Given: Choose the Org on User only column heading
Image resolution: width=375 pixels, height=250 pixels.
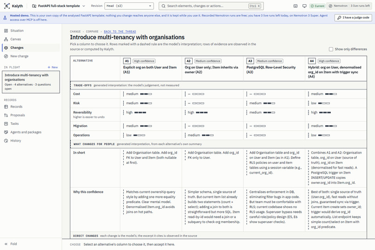Looking at the screenshot, I should [211, 70].
